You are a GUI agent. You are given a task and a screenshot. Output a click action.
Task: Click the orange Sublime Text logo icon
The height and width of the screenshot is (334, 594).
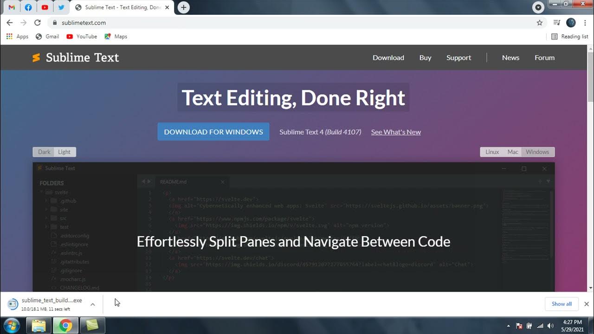coord(37,58)
